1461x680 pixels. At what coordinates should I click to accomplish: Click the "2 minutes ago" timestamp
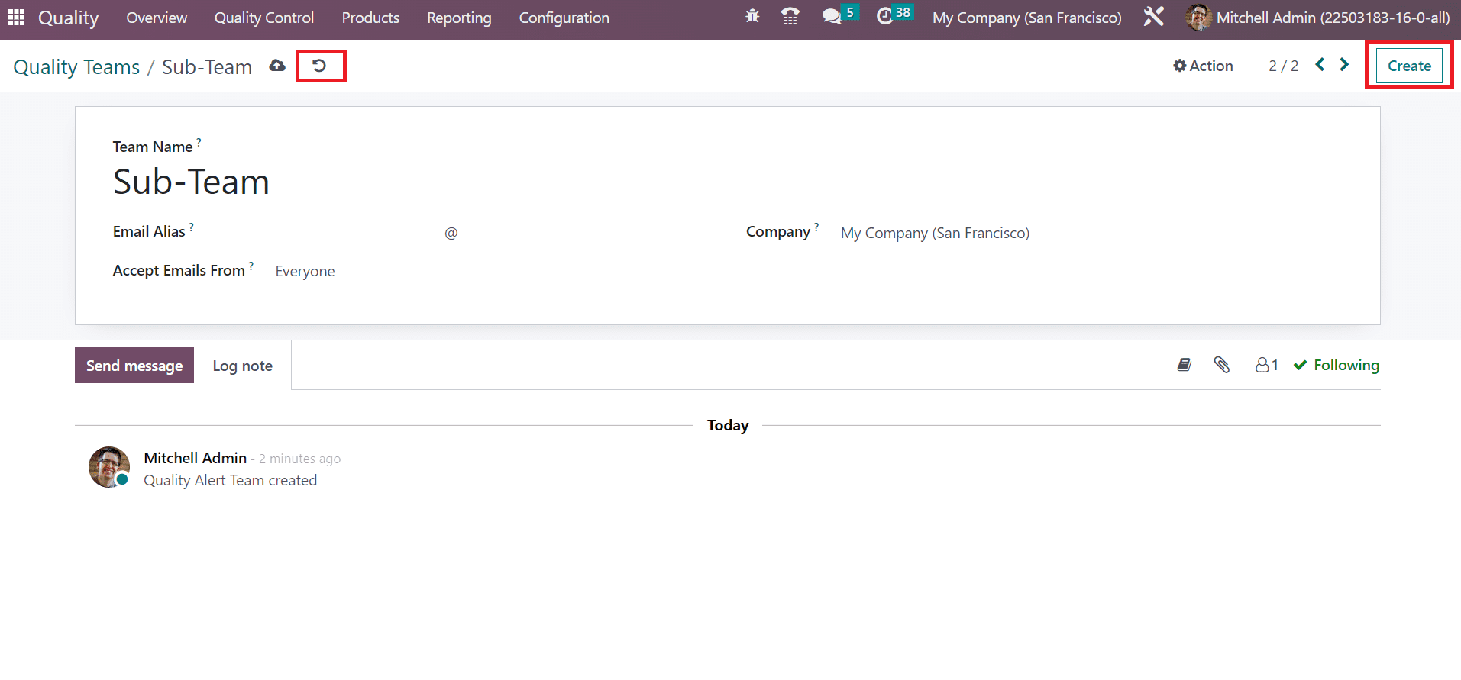click(x=299, y=459)
